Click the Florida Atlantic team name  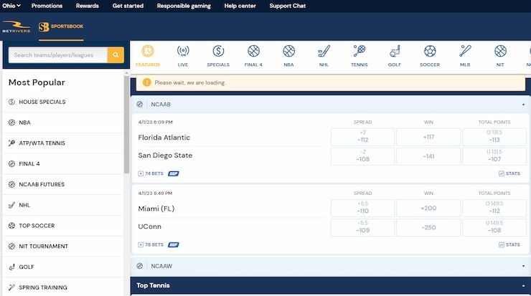(x=164, y=138)
